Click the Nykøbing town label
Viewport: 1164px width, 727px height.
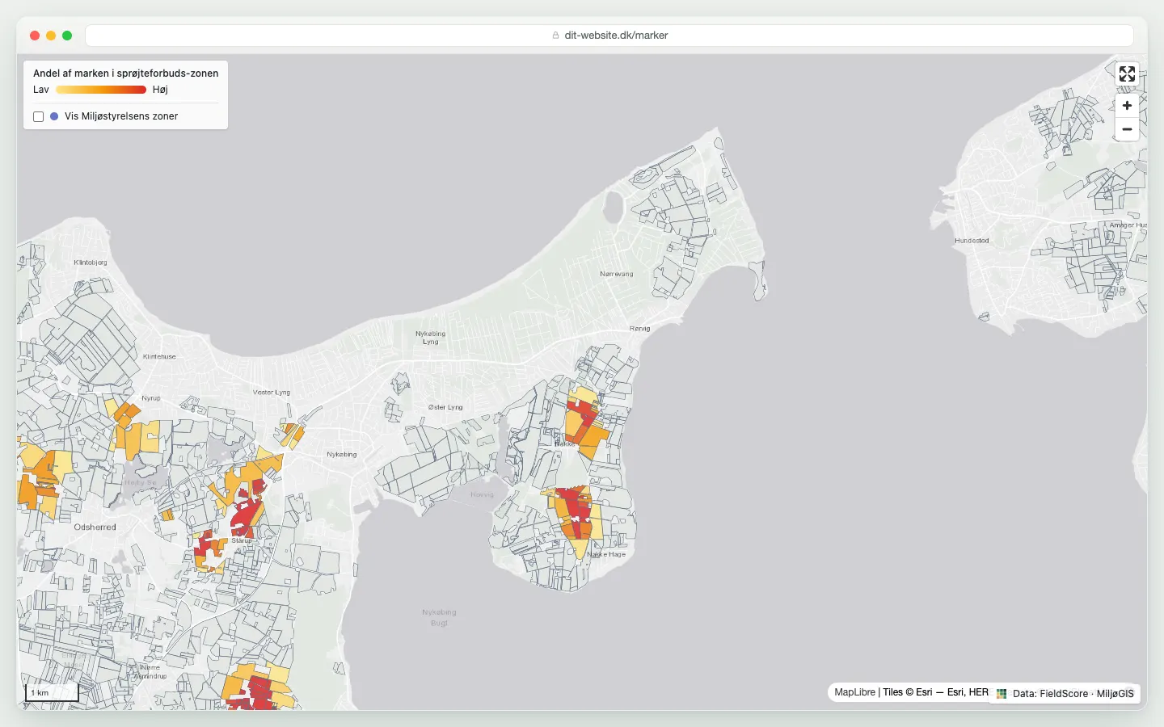tap(342, 454)
